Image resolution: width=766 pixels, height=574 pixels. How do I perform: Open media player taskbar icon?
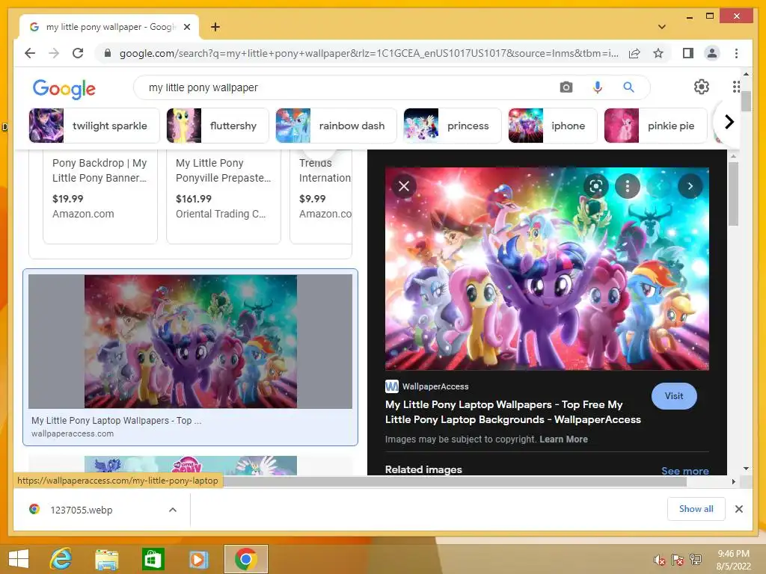[197, 559]
